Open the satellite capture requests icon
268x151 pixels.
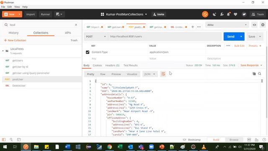point(214,14)
